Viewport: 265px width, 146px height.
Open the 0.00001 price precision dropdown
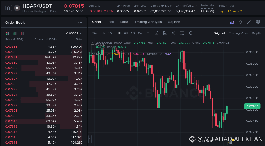tap(74, 33)
